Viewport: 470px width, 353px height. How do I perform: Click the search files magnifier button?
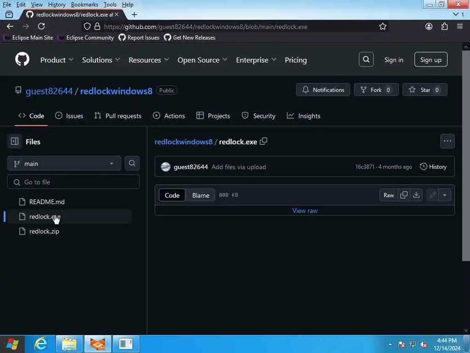point(132,163)
